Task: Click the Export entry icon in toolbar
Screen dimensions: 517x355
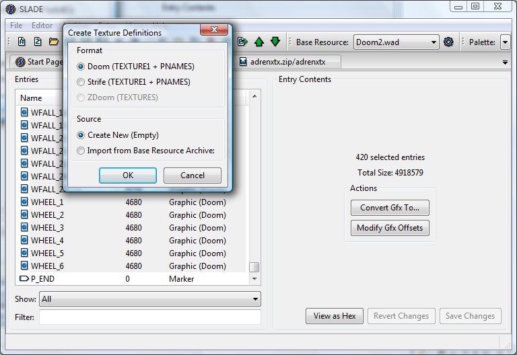Action: point(242,42)
